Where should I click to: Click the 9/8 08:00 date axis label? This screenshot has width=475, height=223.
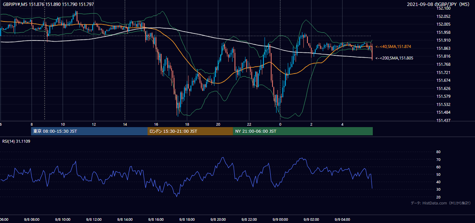[32, 219]
